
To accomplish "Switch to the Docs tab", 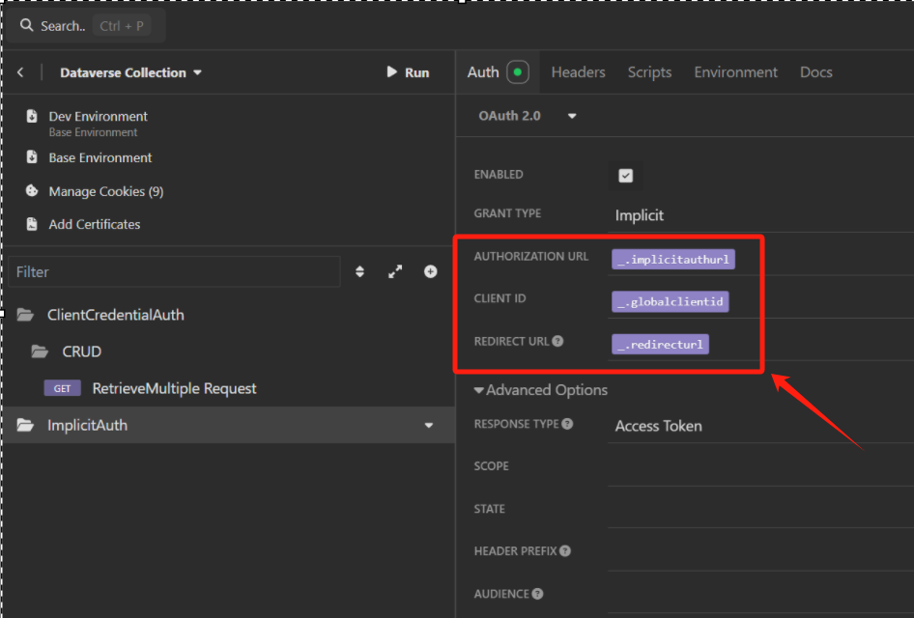I will coord(816,72).
